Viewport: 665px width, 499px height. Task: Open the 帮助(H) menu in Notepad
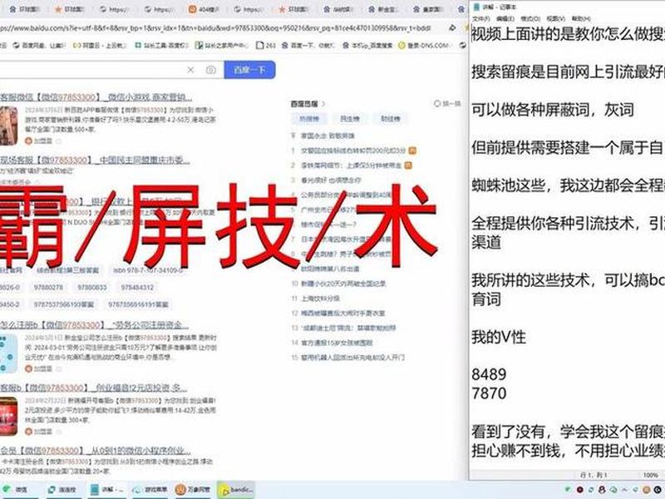tap(581, 18)
